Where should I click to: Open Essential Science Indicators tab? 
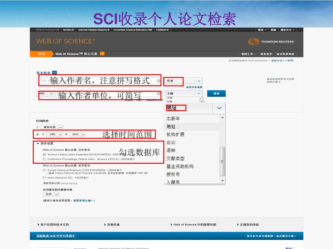point(133,30)
